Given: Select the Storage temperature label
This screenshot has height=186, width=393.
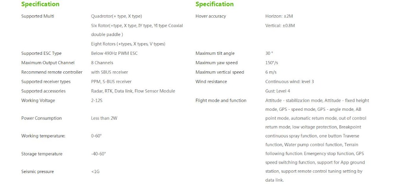Looking at the screenshot, I should 42,154.
